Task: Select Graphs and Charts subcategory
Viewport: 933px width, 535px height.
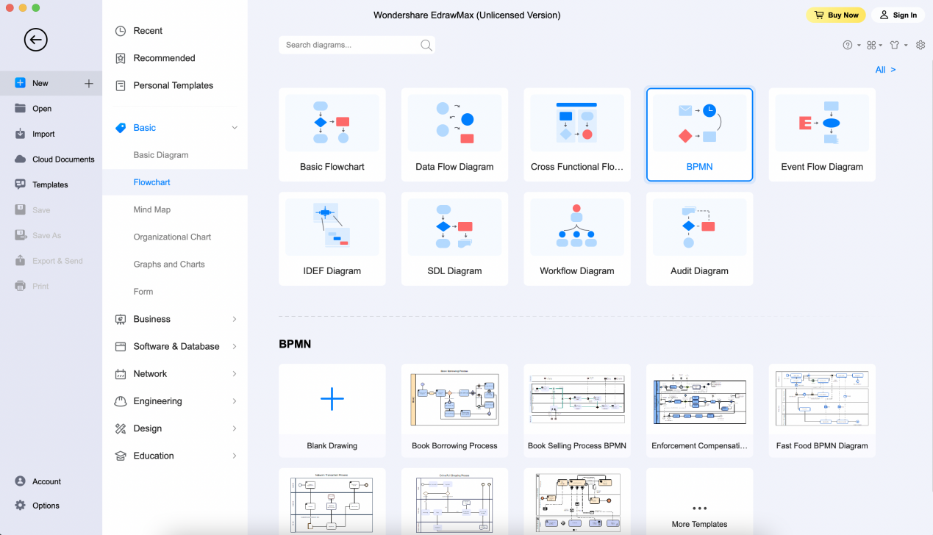Action: pyautogui.click(x=169, y=264)
